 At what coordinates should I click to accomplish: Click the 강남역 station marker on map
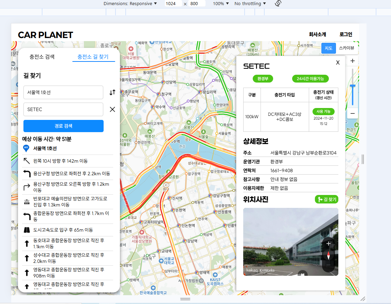(x=184, y=241)
